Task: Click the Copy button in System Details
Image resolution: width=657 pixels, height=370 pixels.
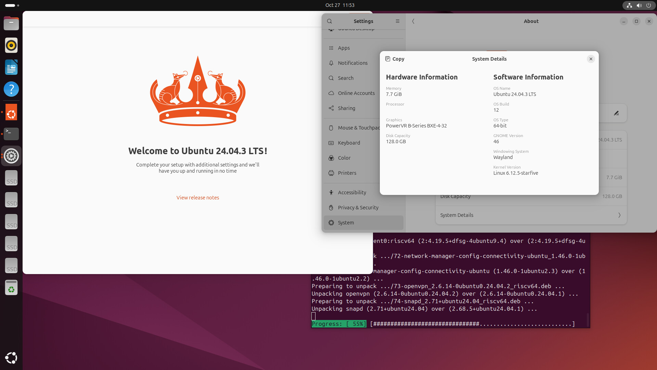Action: (x=395, y=59)
